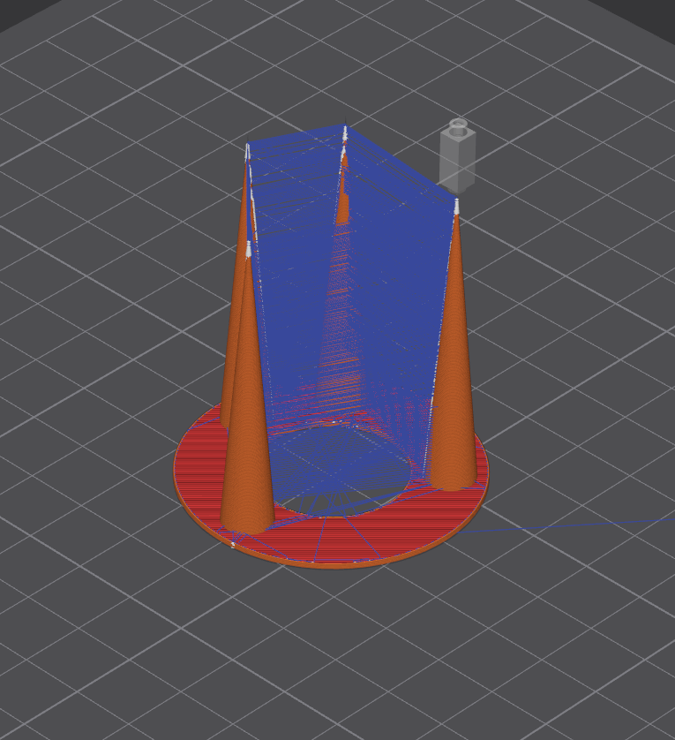
Task: Select the orange cone beneath the print head
Action: [454, 349]
